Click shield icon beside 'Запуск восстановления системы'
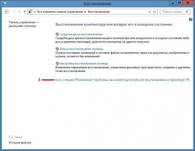 (x=57, y=49)
